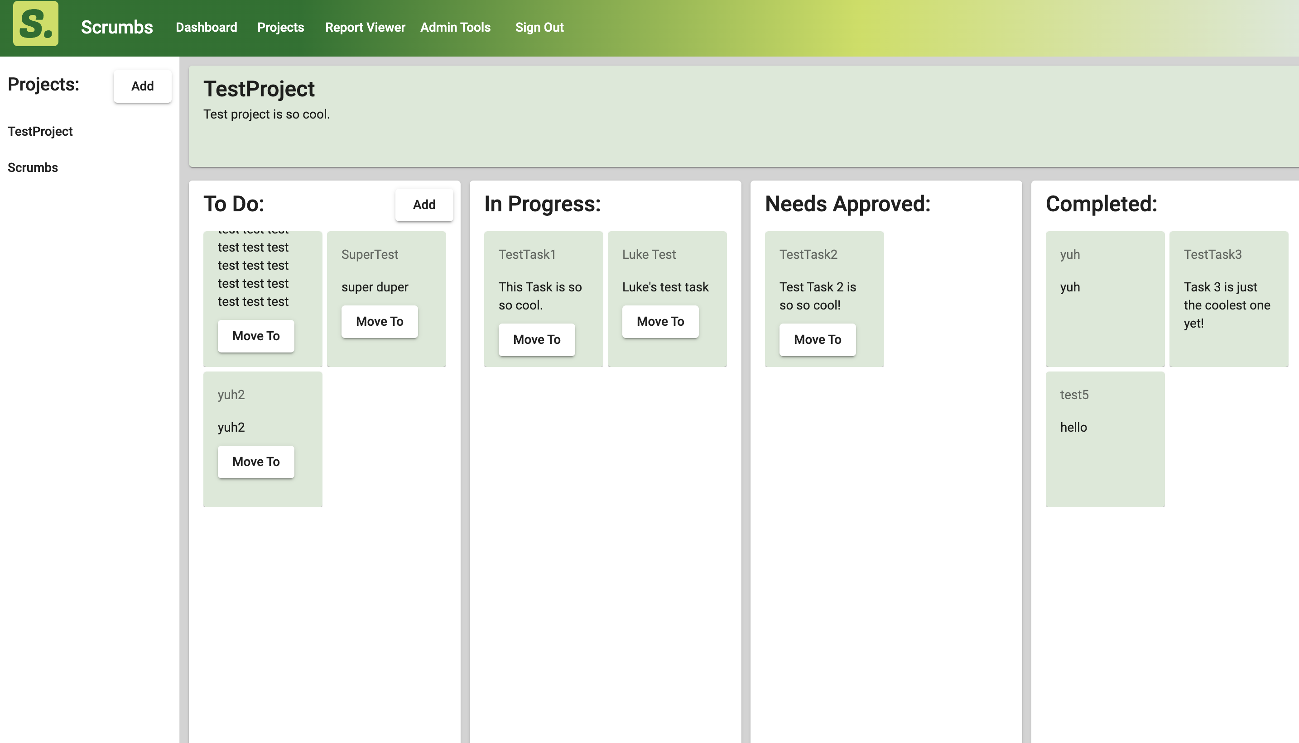
Task: Click the Move To button on the test test test card
Action: point(256,336)
